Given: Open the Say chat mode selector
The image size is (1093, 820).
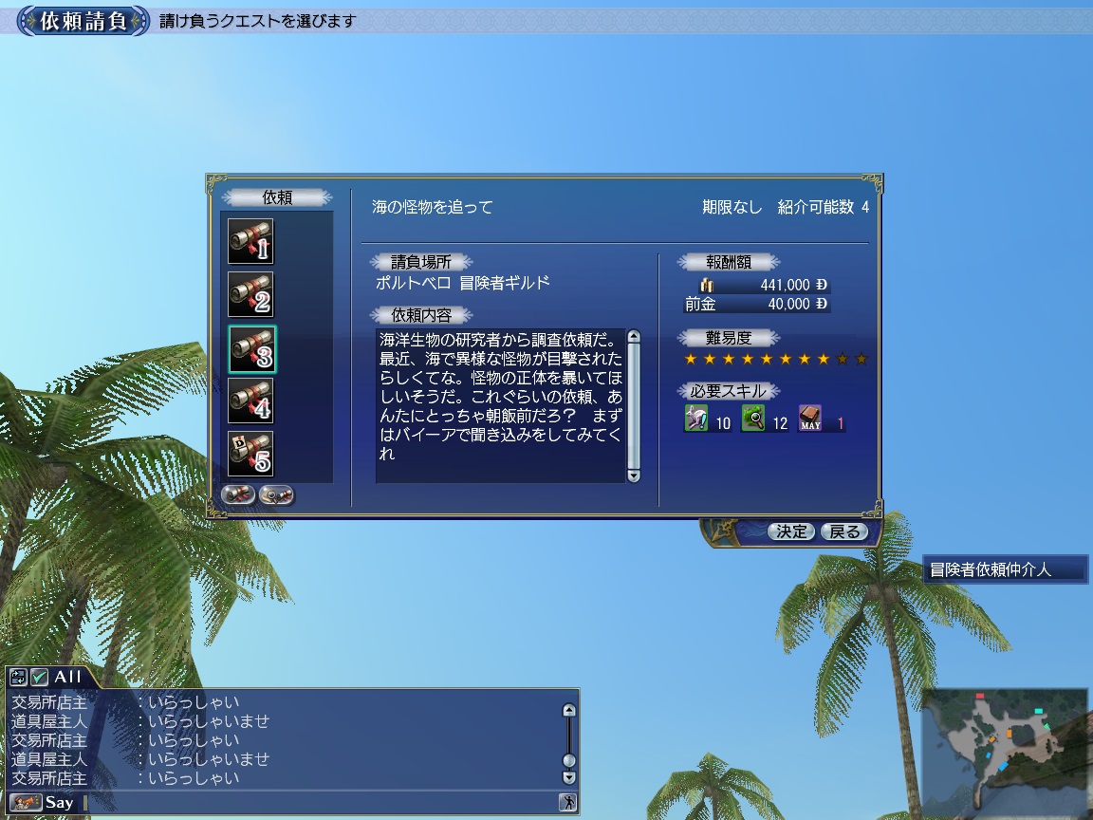Looking at the screenshot, I should [x=27, y=803].
